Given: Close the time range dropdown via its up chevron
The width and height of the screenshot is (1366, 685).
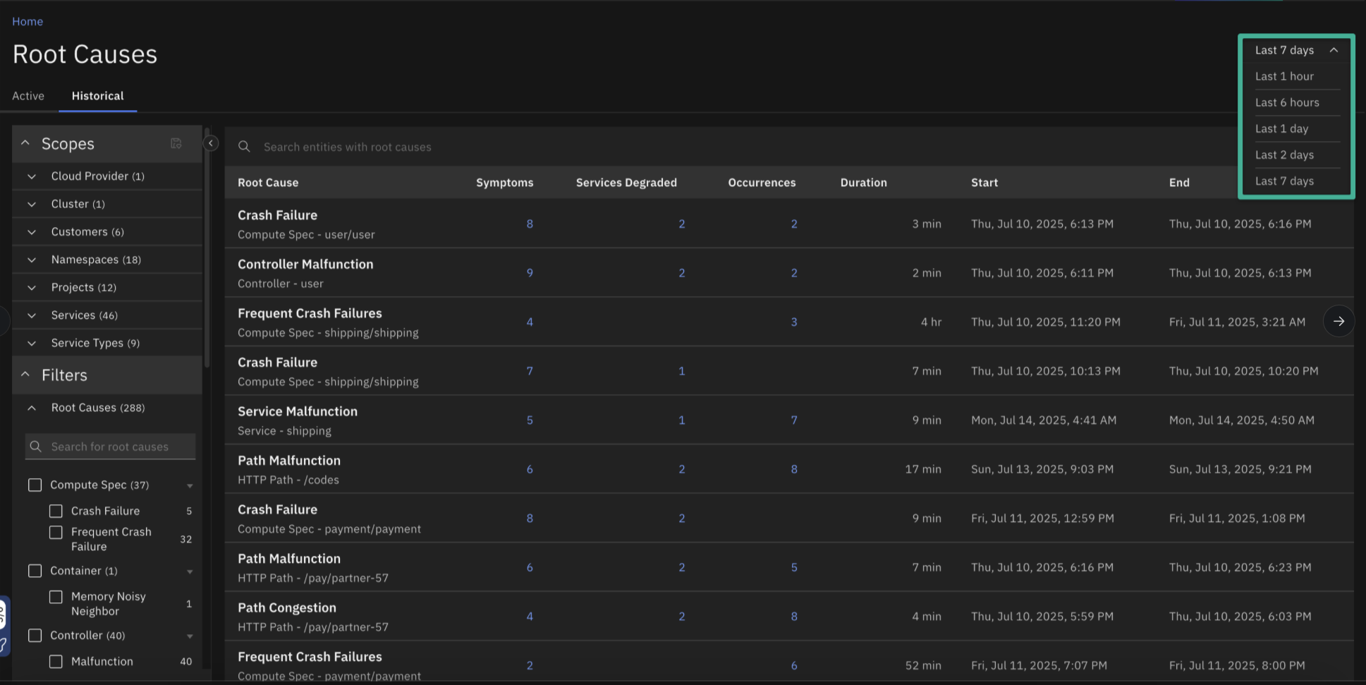Looking at the screenshot, I should point(1334,50).
